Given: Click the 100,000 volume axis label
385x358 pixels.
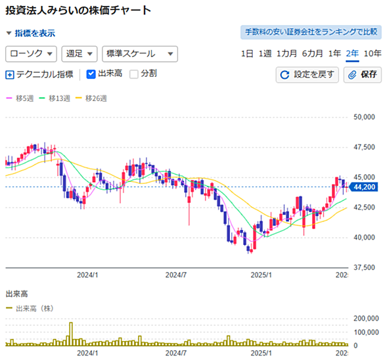Looking at the screenshot, I should (x=366, y=332).
